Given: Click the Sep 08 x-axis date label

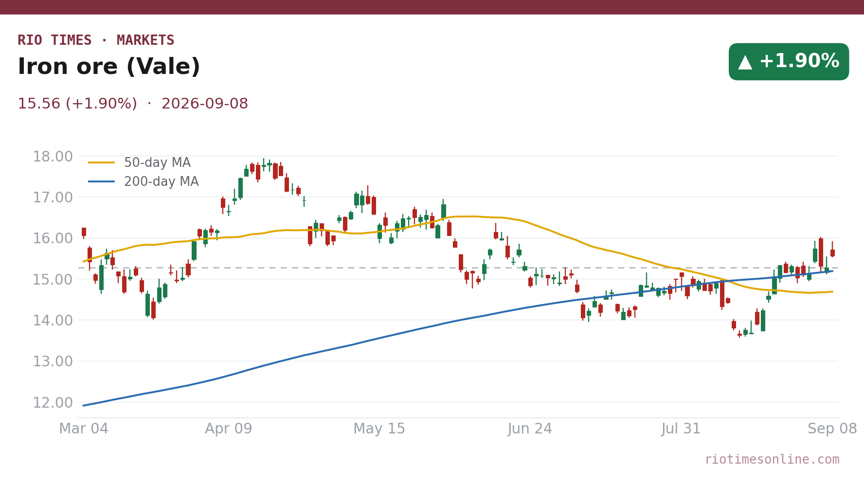Looking at the screenshot, I should point(832,429).
